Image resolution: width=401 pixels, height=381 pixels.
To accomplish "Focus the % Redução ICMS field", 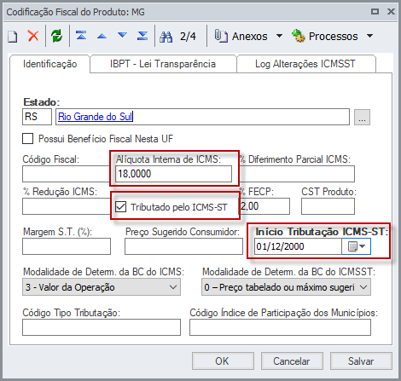I will coord(66,206).
